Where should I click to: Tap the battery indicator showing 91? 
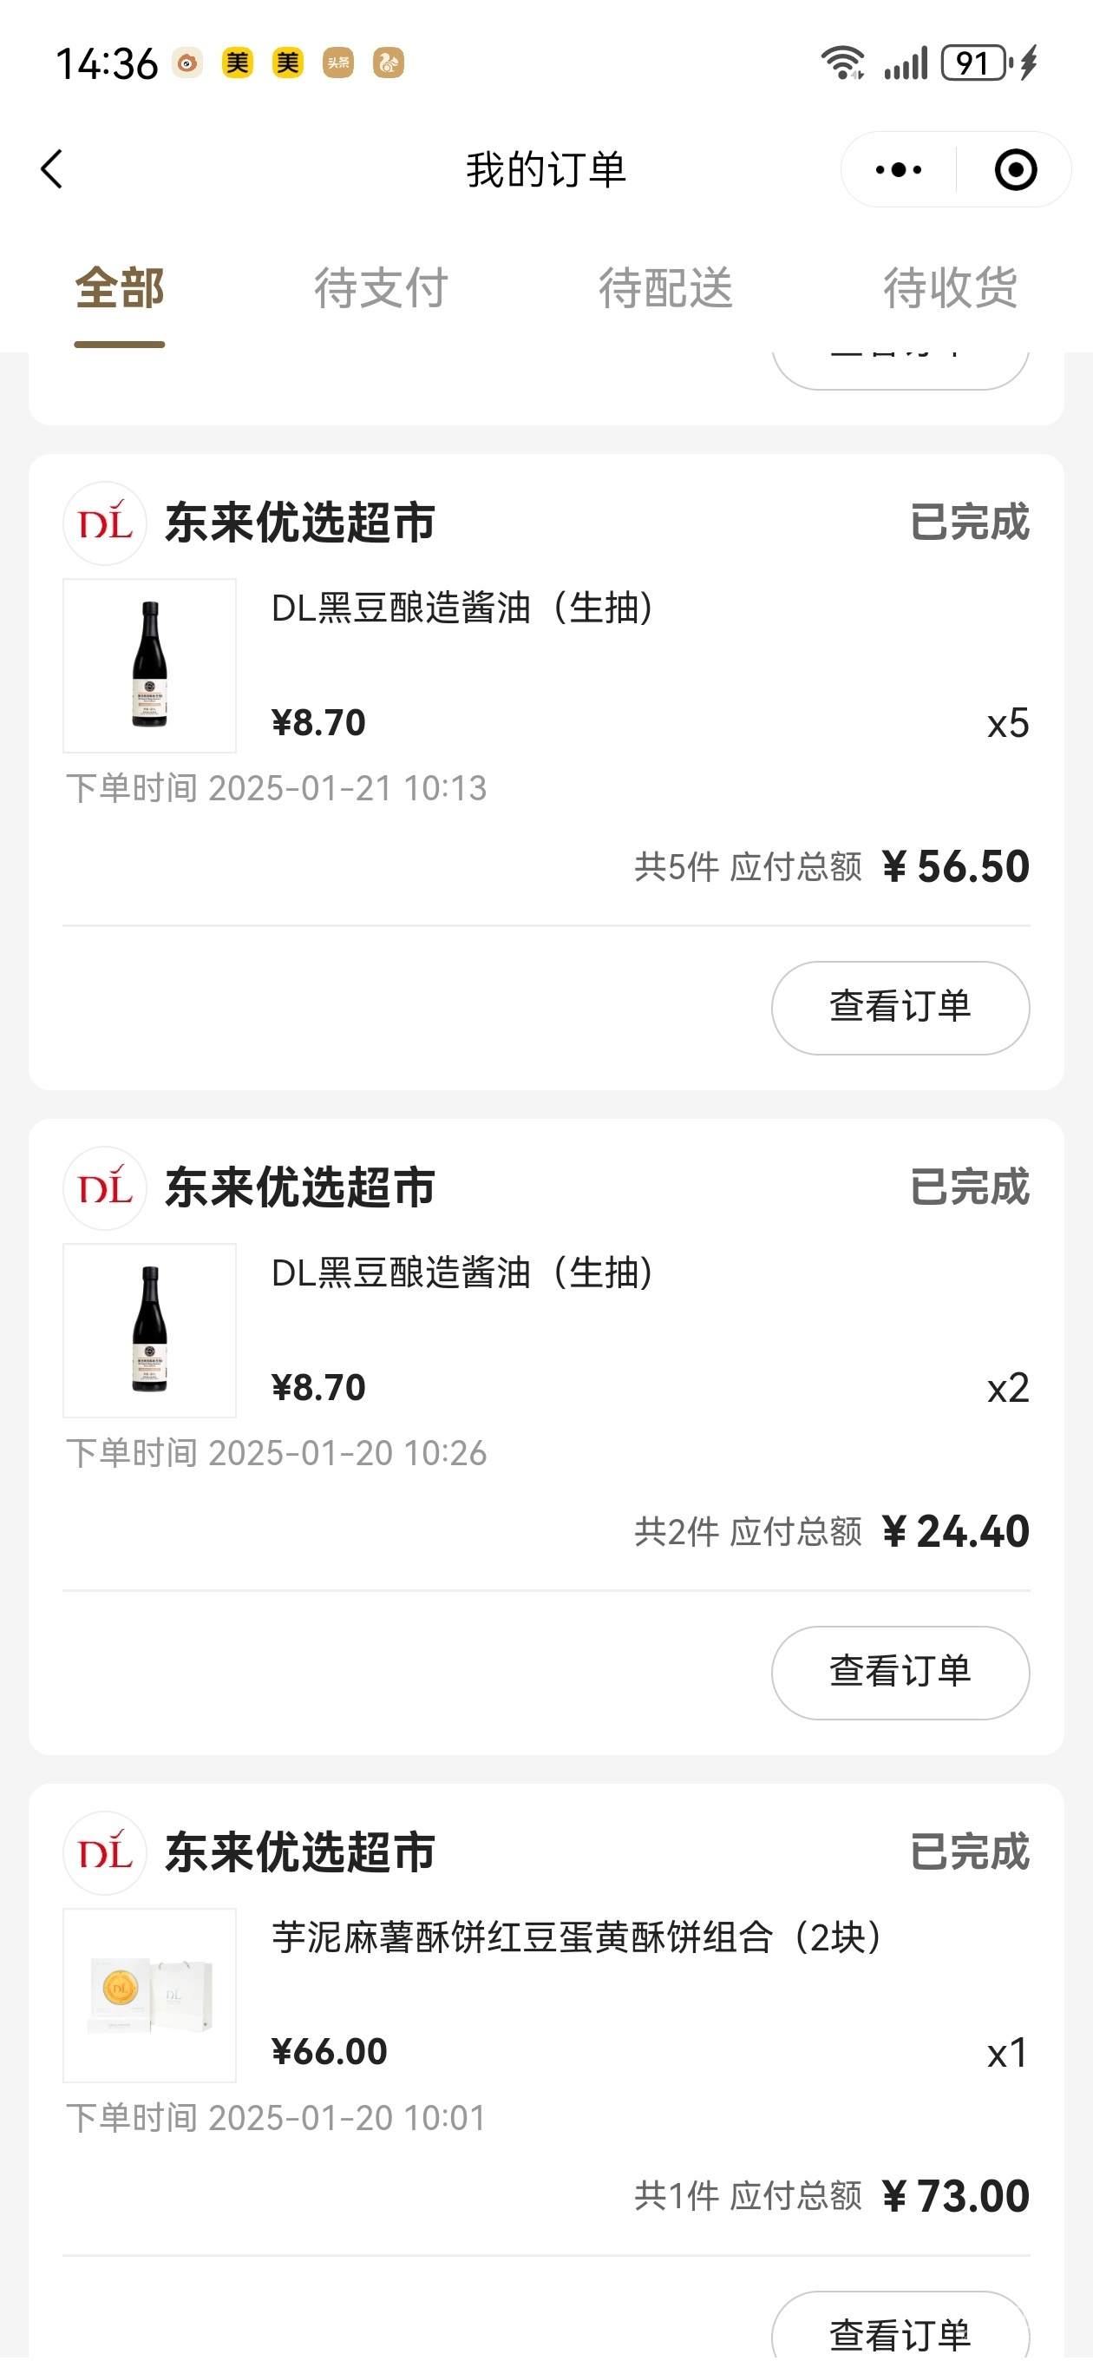975,63
